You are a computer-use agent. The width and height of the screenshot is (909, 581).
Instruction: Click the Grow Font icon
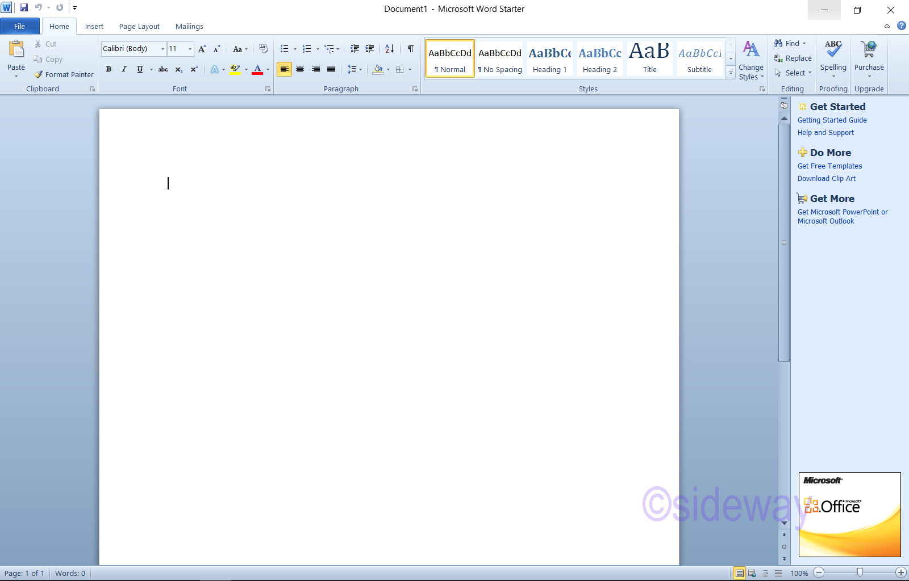(x=202, y=49)
